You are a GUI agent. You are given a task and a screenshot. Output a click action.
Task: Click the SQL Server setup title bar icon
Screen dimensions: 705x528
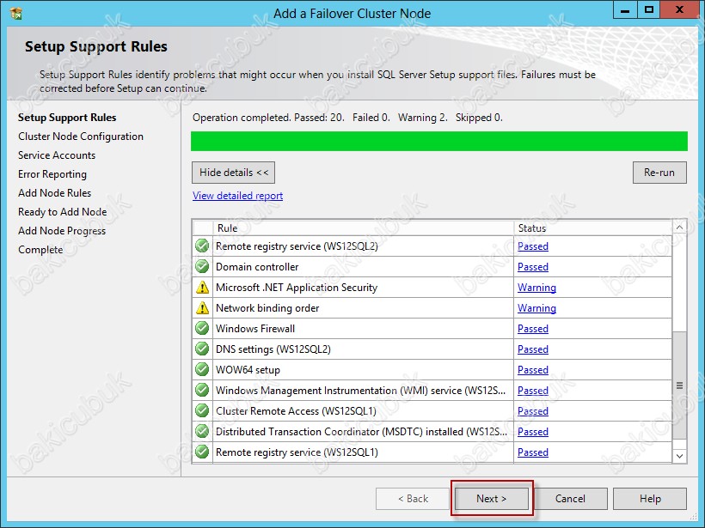coord(16,14)
